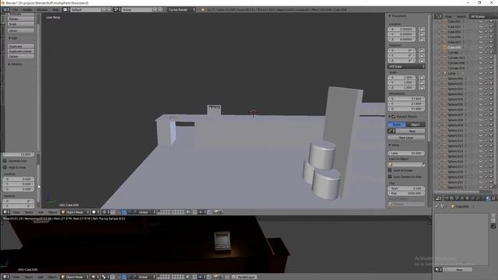This screenshot has height=280, width=498.
Task: Toggle selectability arrow for the Lamp row
Action: coord(486,73)
